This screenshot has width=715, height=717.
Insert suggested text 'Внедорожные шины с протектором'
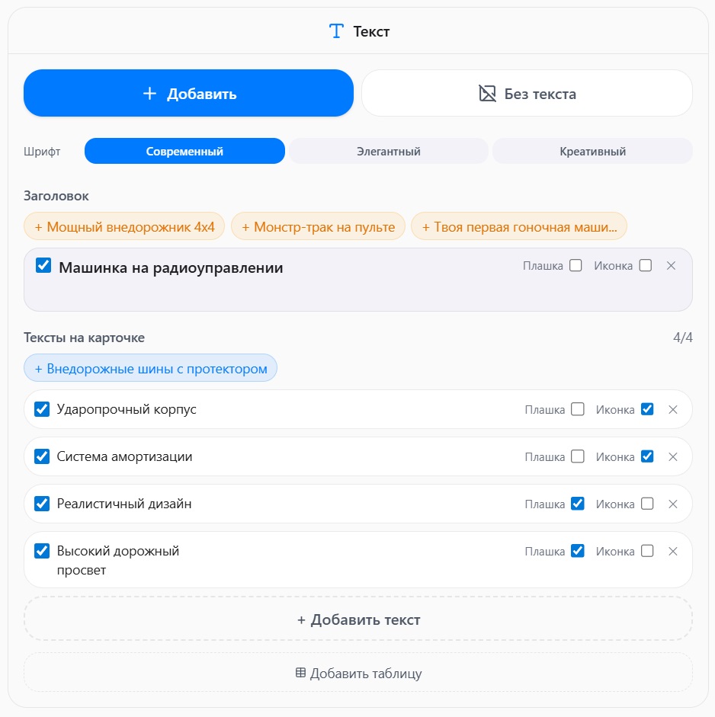click(150, 370)
